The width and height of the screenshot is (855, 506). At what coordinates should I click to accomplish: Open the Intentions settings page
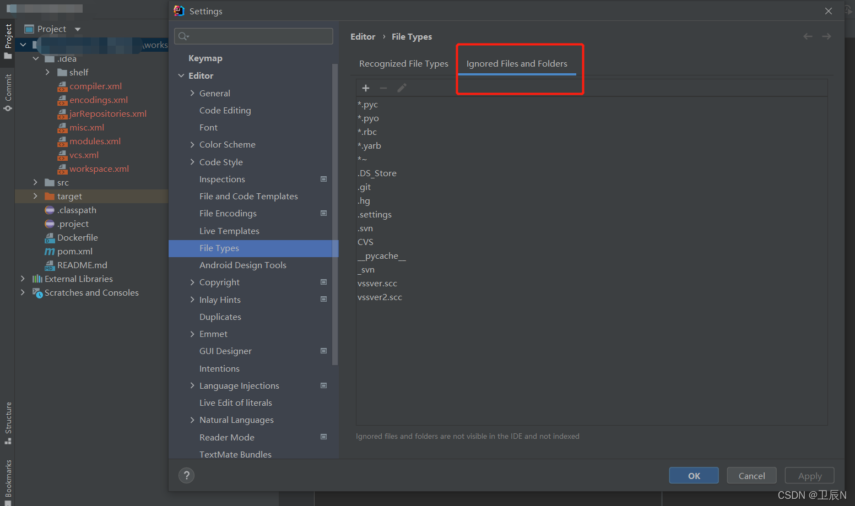coord(219,369)
